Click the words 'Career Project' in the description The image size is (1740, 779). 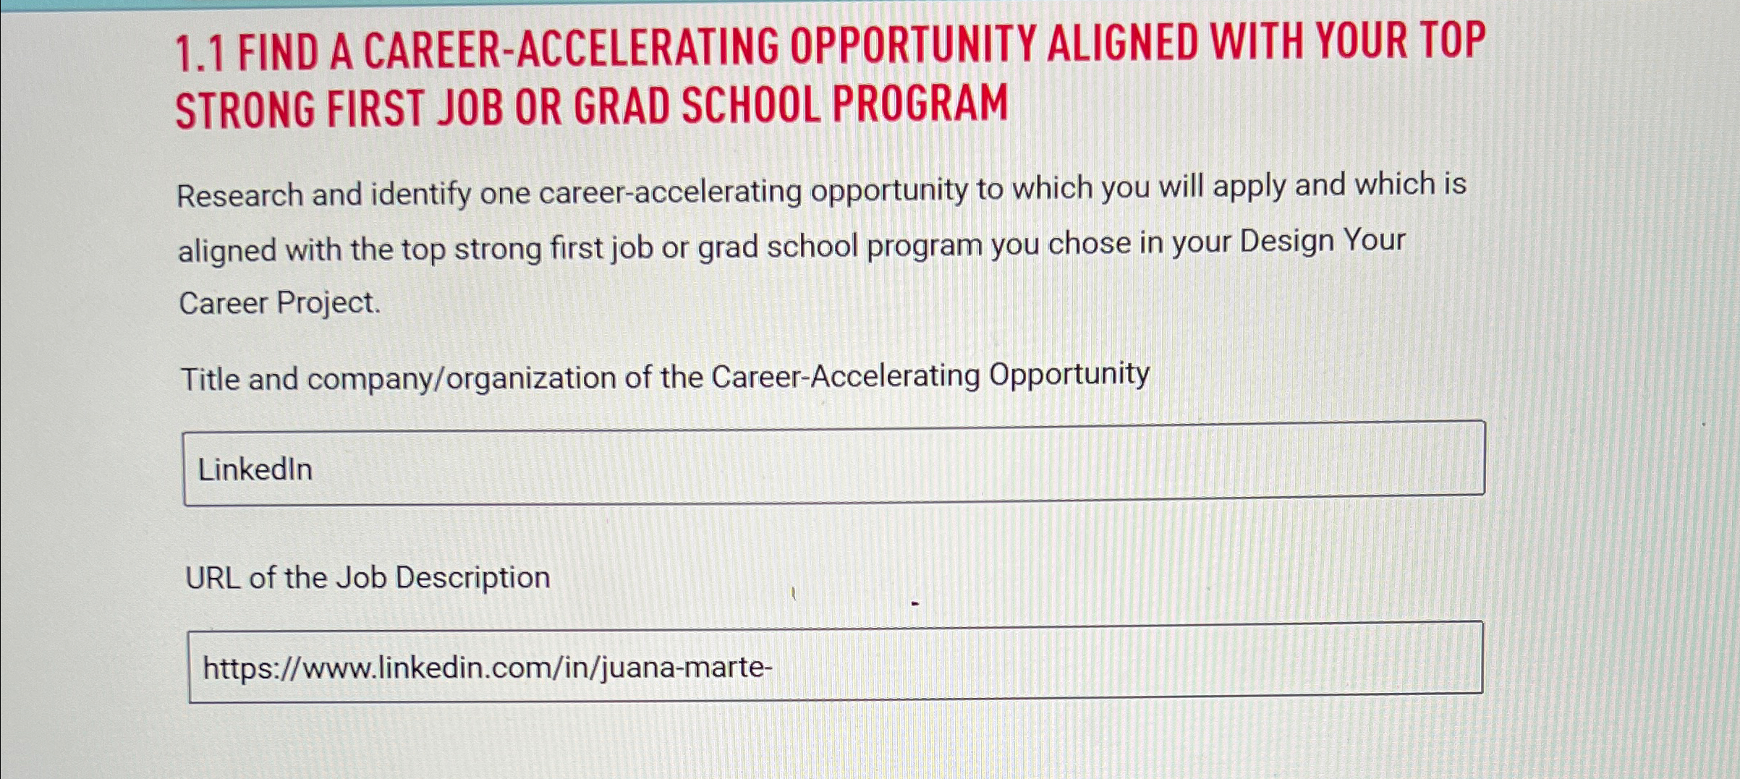pos(279,302)
